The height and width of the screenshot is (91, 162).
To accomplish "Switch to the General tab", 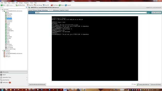I will [30, 10].
